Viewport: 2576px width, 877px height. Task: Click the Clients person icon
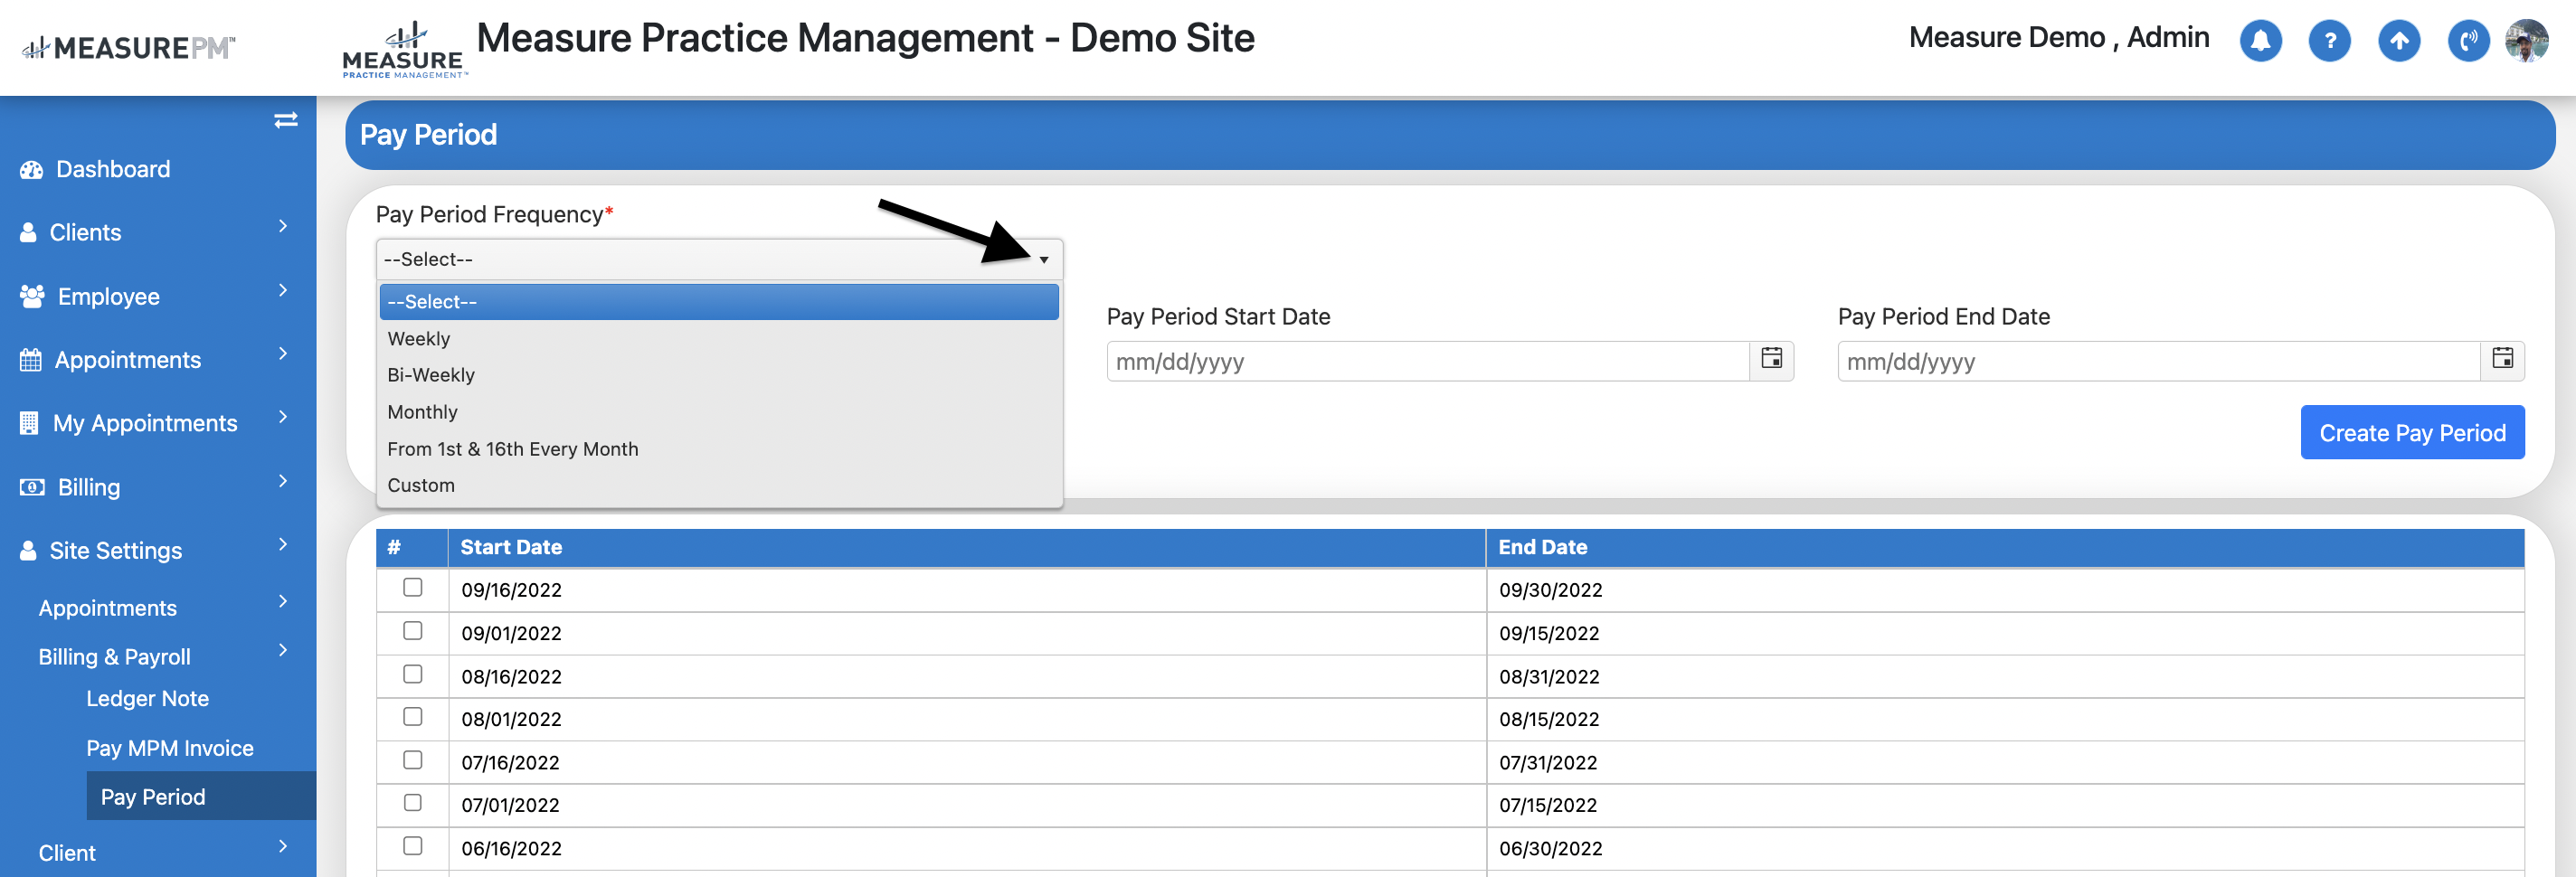[x=28, y=233]
